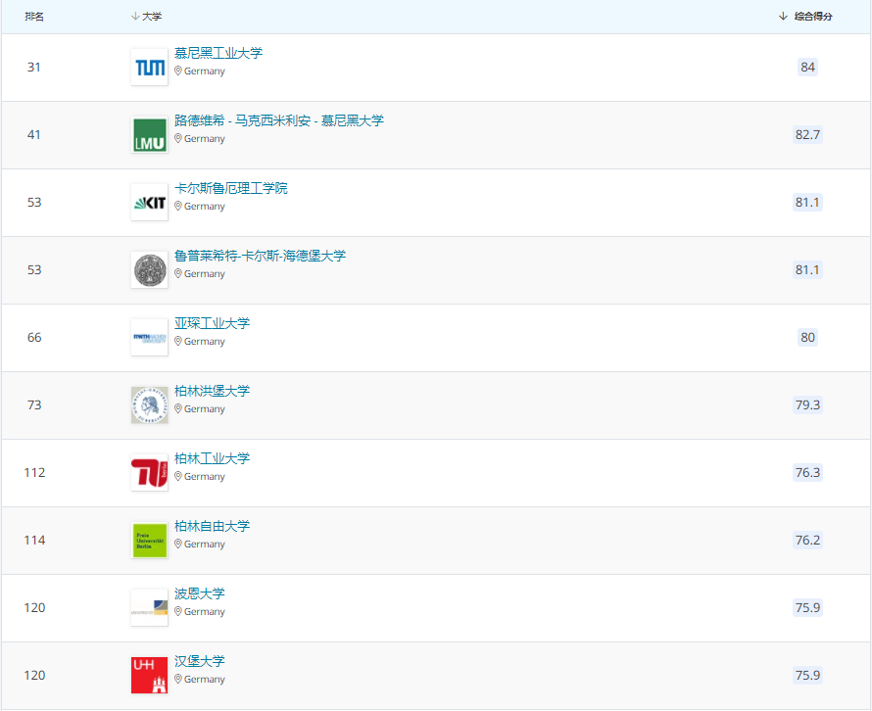Click the Heidelberg University seal logo
This screenshot has height=711, width=872.
pyautogui.click(x=149, y=270)
